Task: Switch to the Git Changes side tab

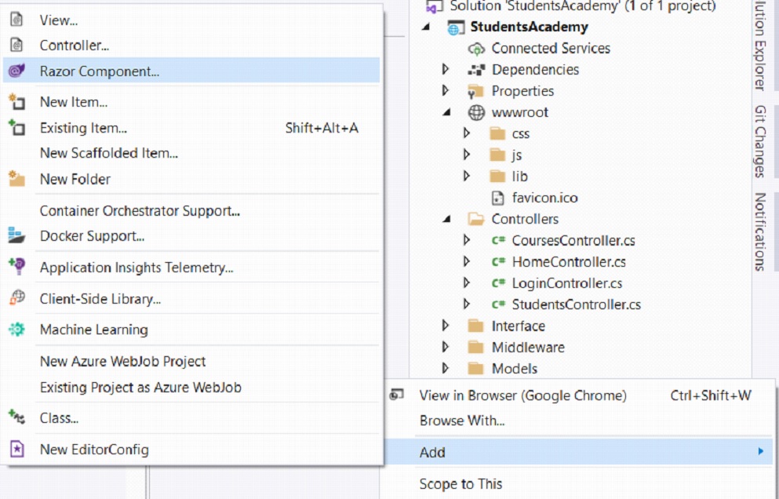Action: tap(760, 141)
